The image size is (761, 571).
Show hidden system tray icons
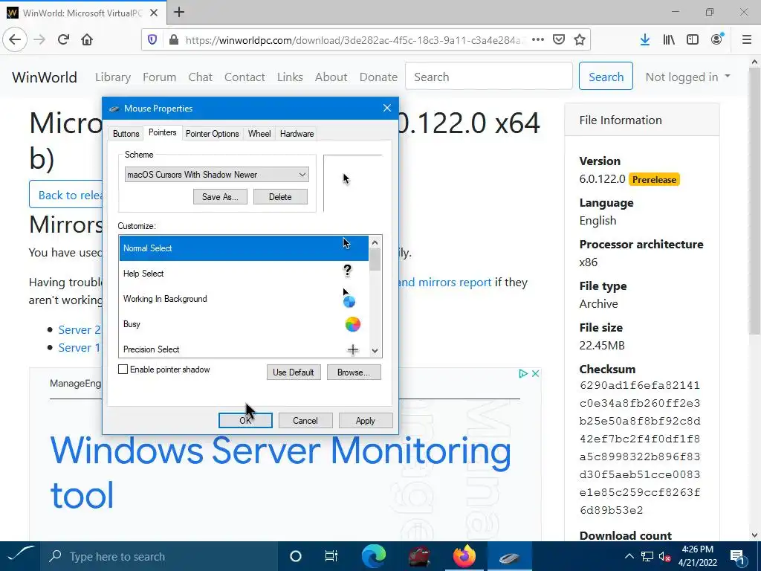(629, 556)
